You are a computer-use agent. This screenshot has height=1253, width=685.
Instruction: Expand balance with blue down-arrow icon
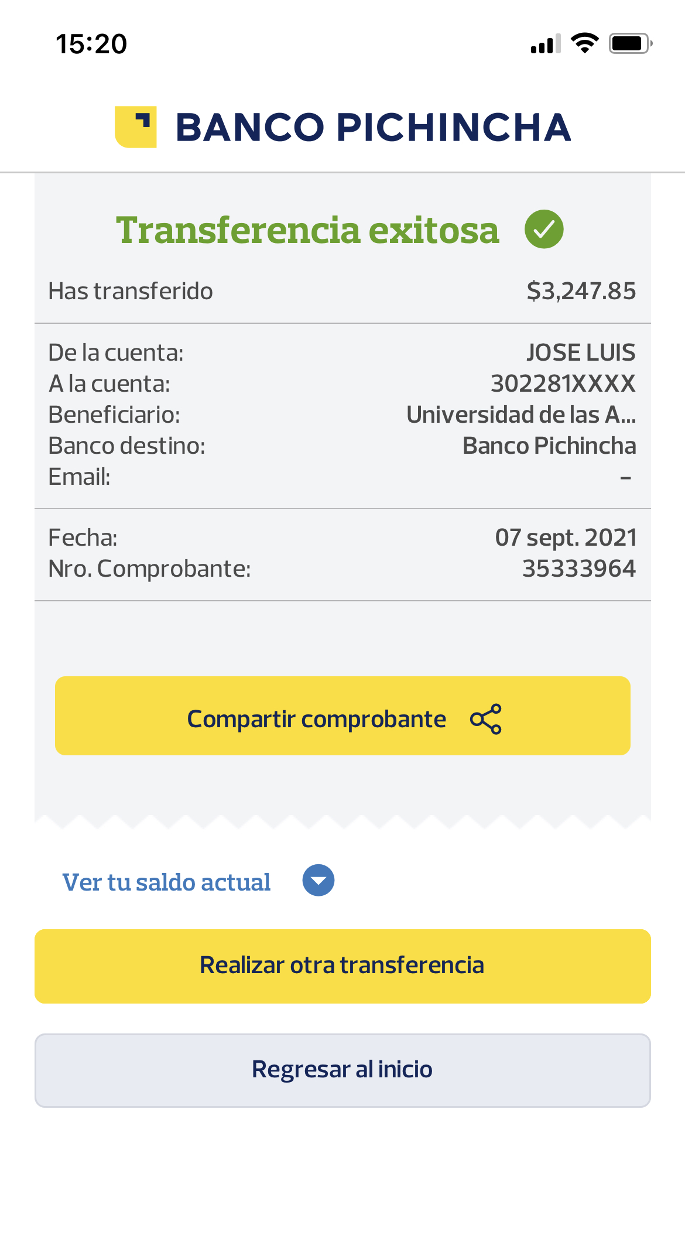(318, 880)
